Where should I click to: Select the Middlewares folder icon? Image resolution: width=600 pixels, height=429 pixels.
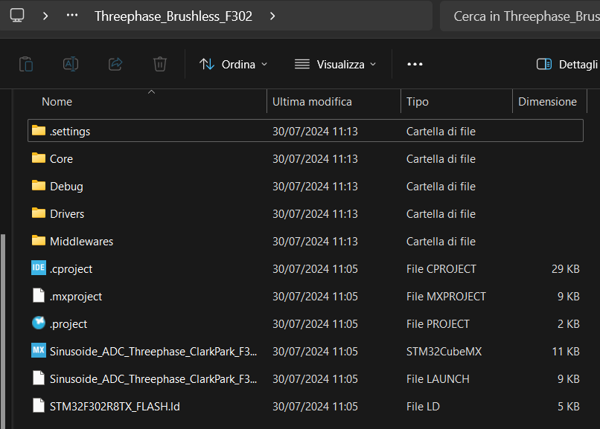[x=39, y=241]
